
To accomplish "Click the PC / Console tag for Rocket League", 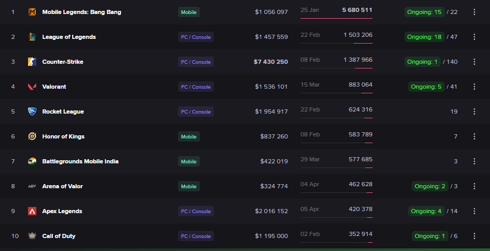I will tap(196, 111).
